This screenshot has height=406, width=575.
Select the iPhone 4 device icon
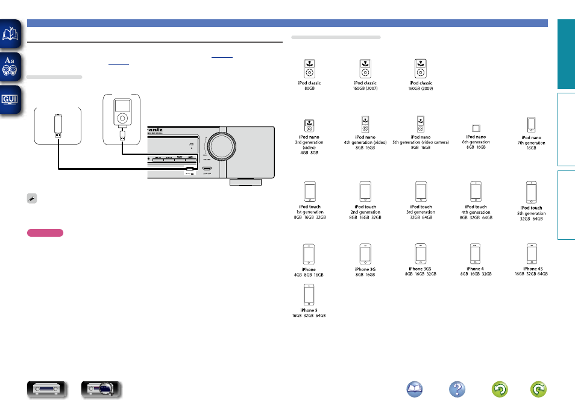(476, 254)
